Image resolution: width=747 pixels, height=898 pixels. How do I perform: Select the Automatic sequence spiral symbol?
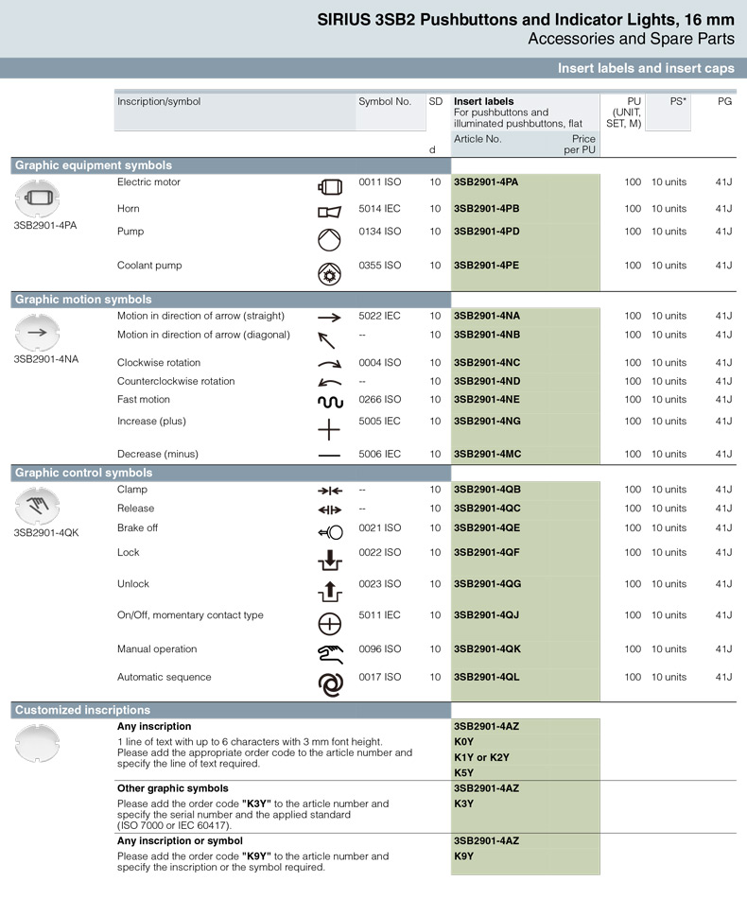tap(329, 684)
